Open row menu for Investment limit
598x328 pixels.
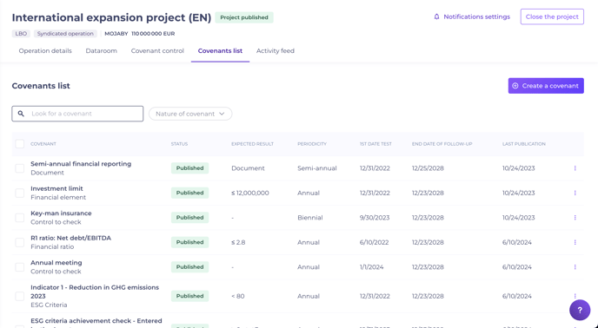pyautogui.click(x=575, y=193)
